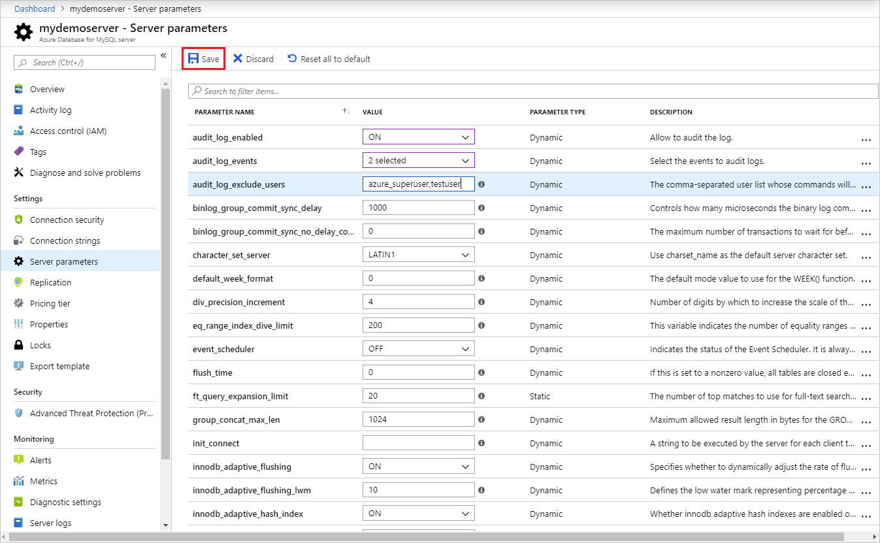880x543 pixels.
Task: Open the innodb_adaptive_flushing dropdown
Action: point(419,467)
